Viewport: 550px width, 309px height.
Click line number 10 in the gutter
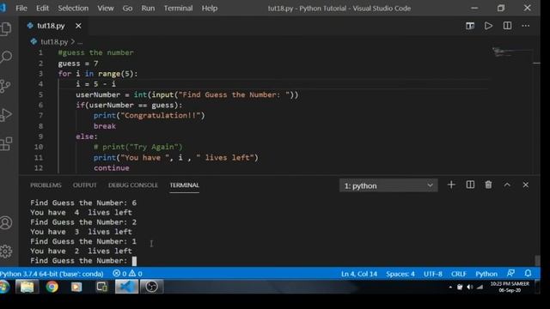point(39,147)
